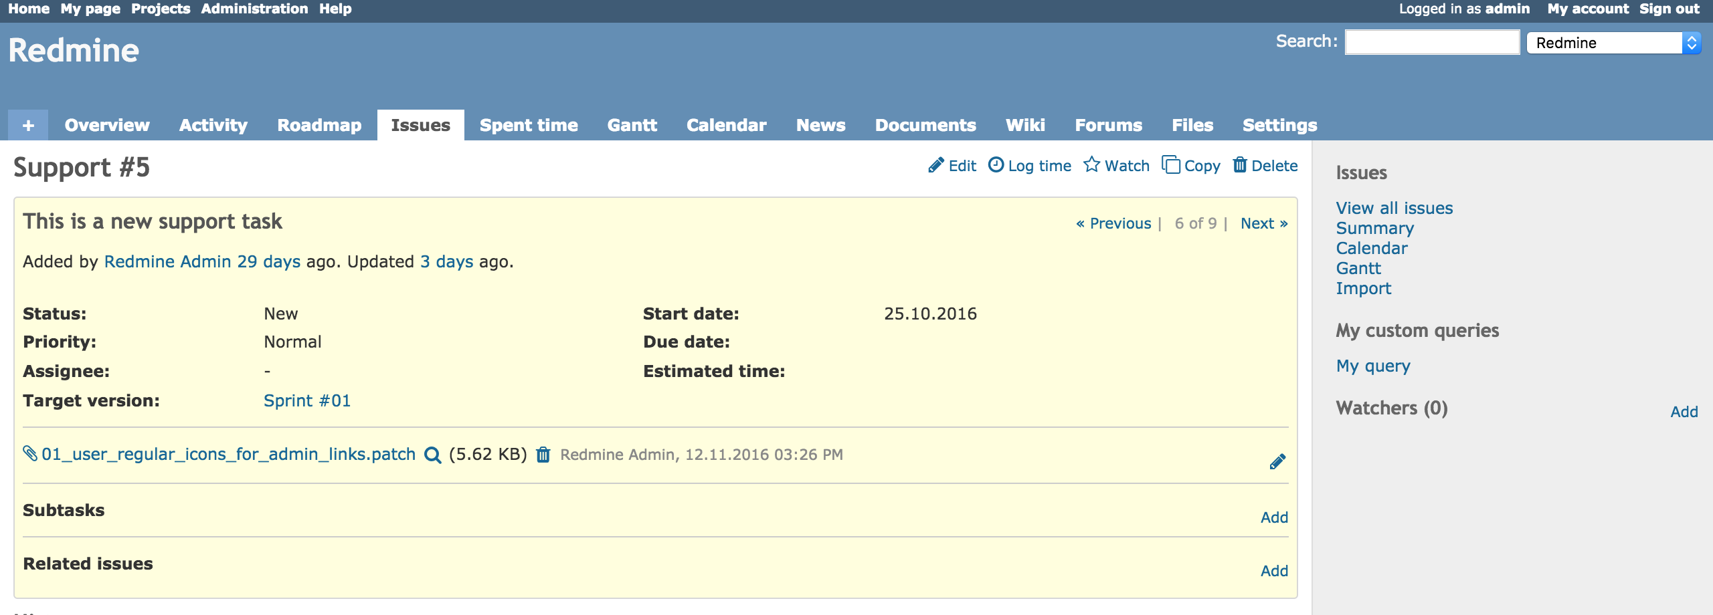Open the Spent time tab
Screen dimensions: 1713x615
529,125
